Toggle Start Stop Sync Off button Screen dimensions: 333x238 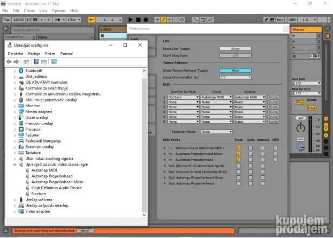[x=236, y=56]
